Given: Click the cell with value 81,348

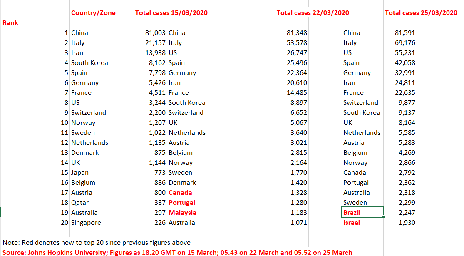Looking at the screenshot, I should pyautogui.click(x=292, y=32).
